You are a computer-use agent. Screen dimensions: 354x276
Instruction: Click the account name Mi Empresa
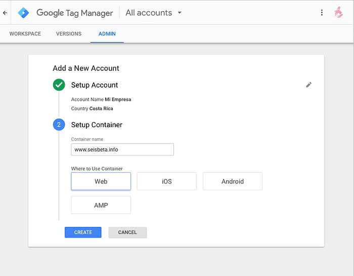(x=118, y=99)
